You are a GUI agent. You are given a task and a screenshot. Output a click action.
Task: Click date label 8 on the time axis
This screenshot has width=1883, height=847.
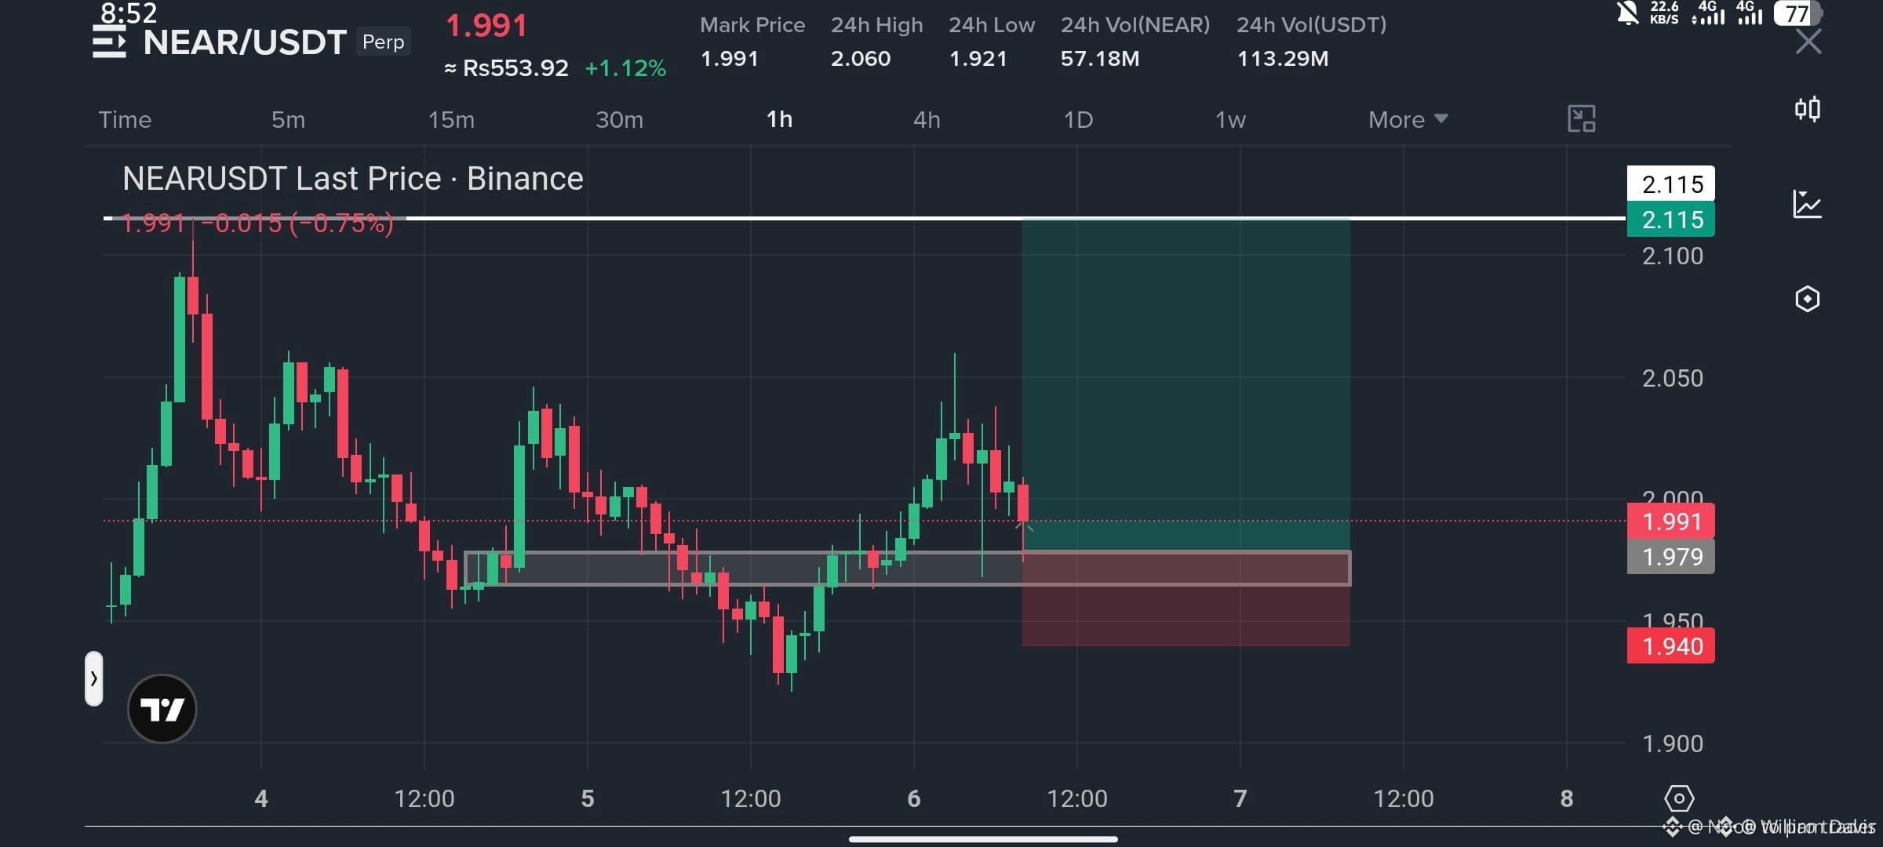[x=1567, y=799]
